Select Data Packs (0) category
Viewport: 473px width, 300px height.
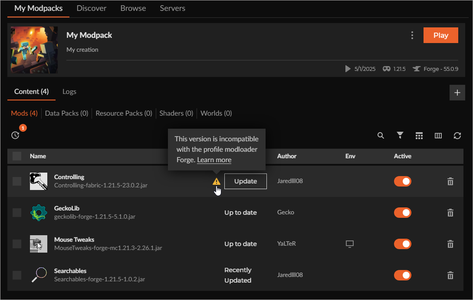click(66, 113)
